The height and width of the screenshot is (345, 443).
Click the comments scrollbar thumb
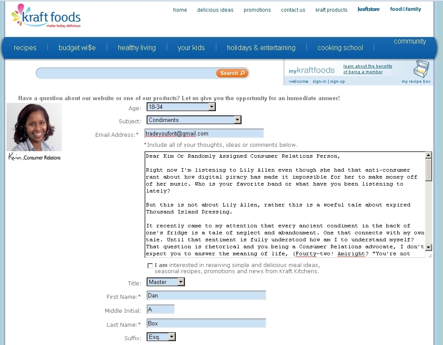pyautogui.click(x=429, y=169)
